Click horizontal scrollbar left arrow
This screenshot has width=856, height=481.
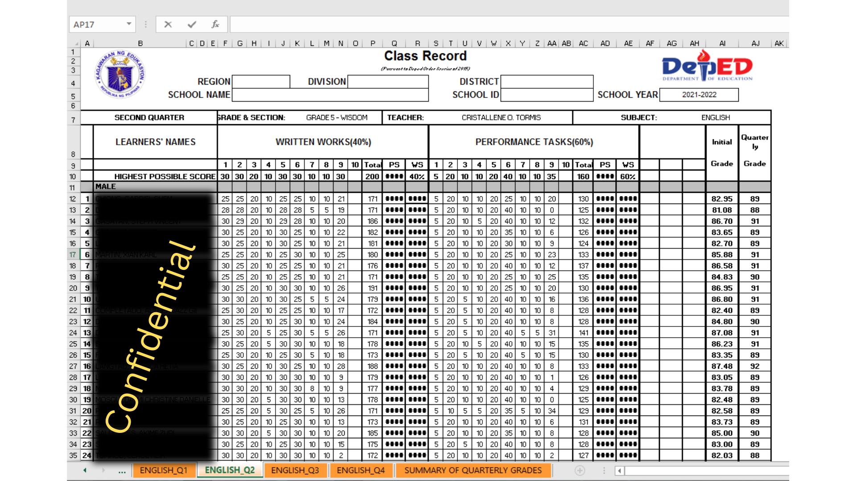coord(619,470)
